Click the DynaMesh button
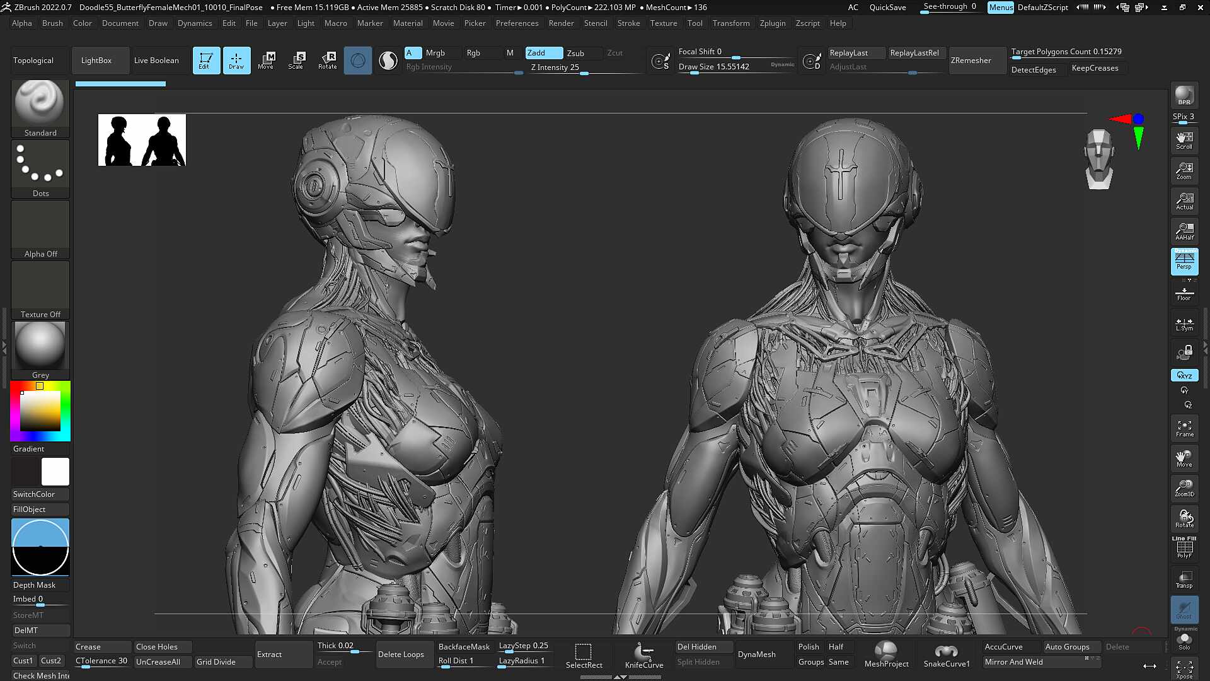The height and width of the screenshot is (681, 1210). [764, 655]
